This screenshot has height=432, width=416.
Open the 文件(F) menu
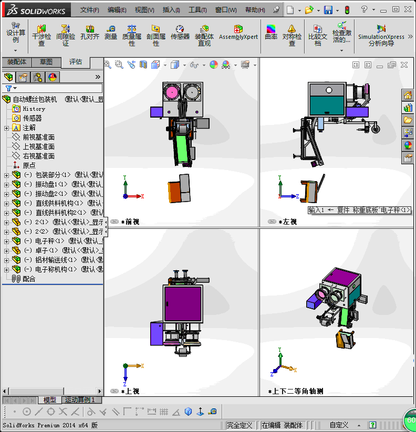(90, 10)
